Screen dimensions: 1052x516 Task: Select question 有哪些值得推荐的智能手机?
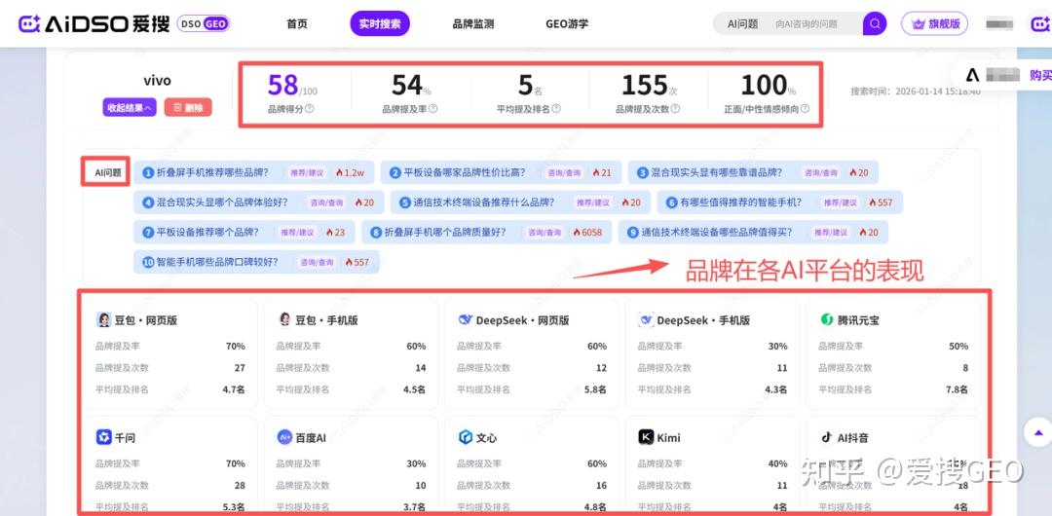[780, 202]
